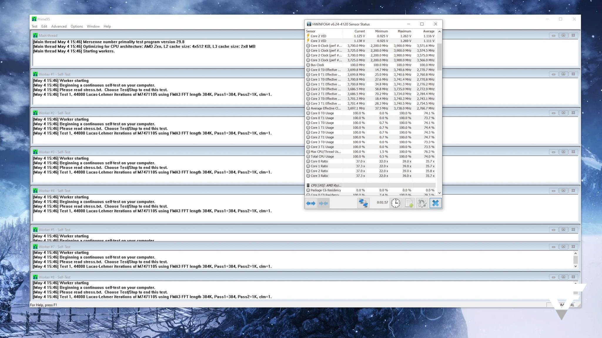
Task: Select the Max CPU/Thread Us... row
Action: pyautogui.click(x=370, y=152)
